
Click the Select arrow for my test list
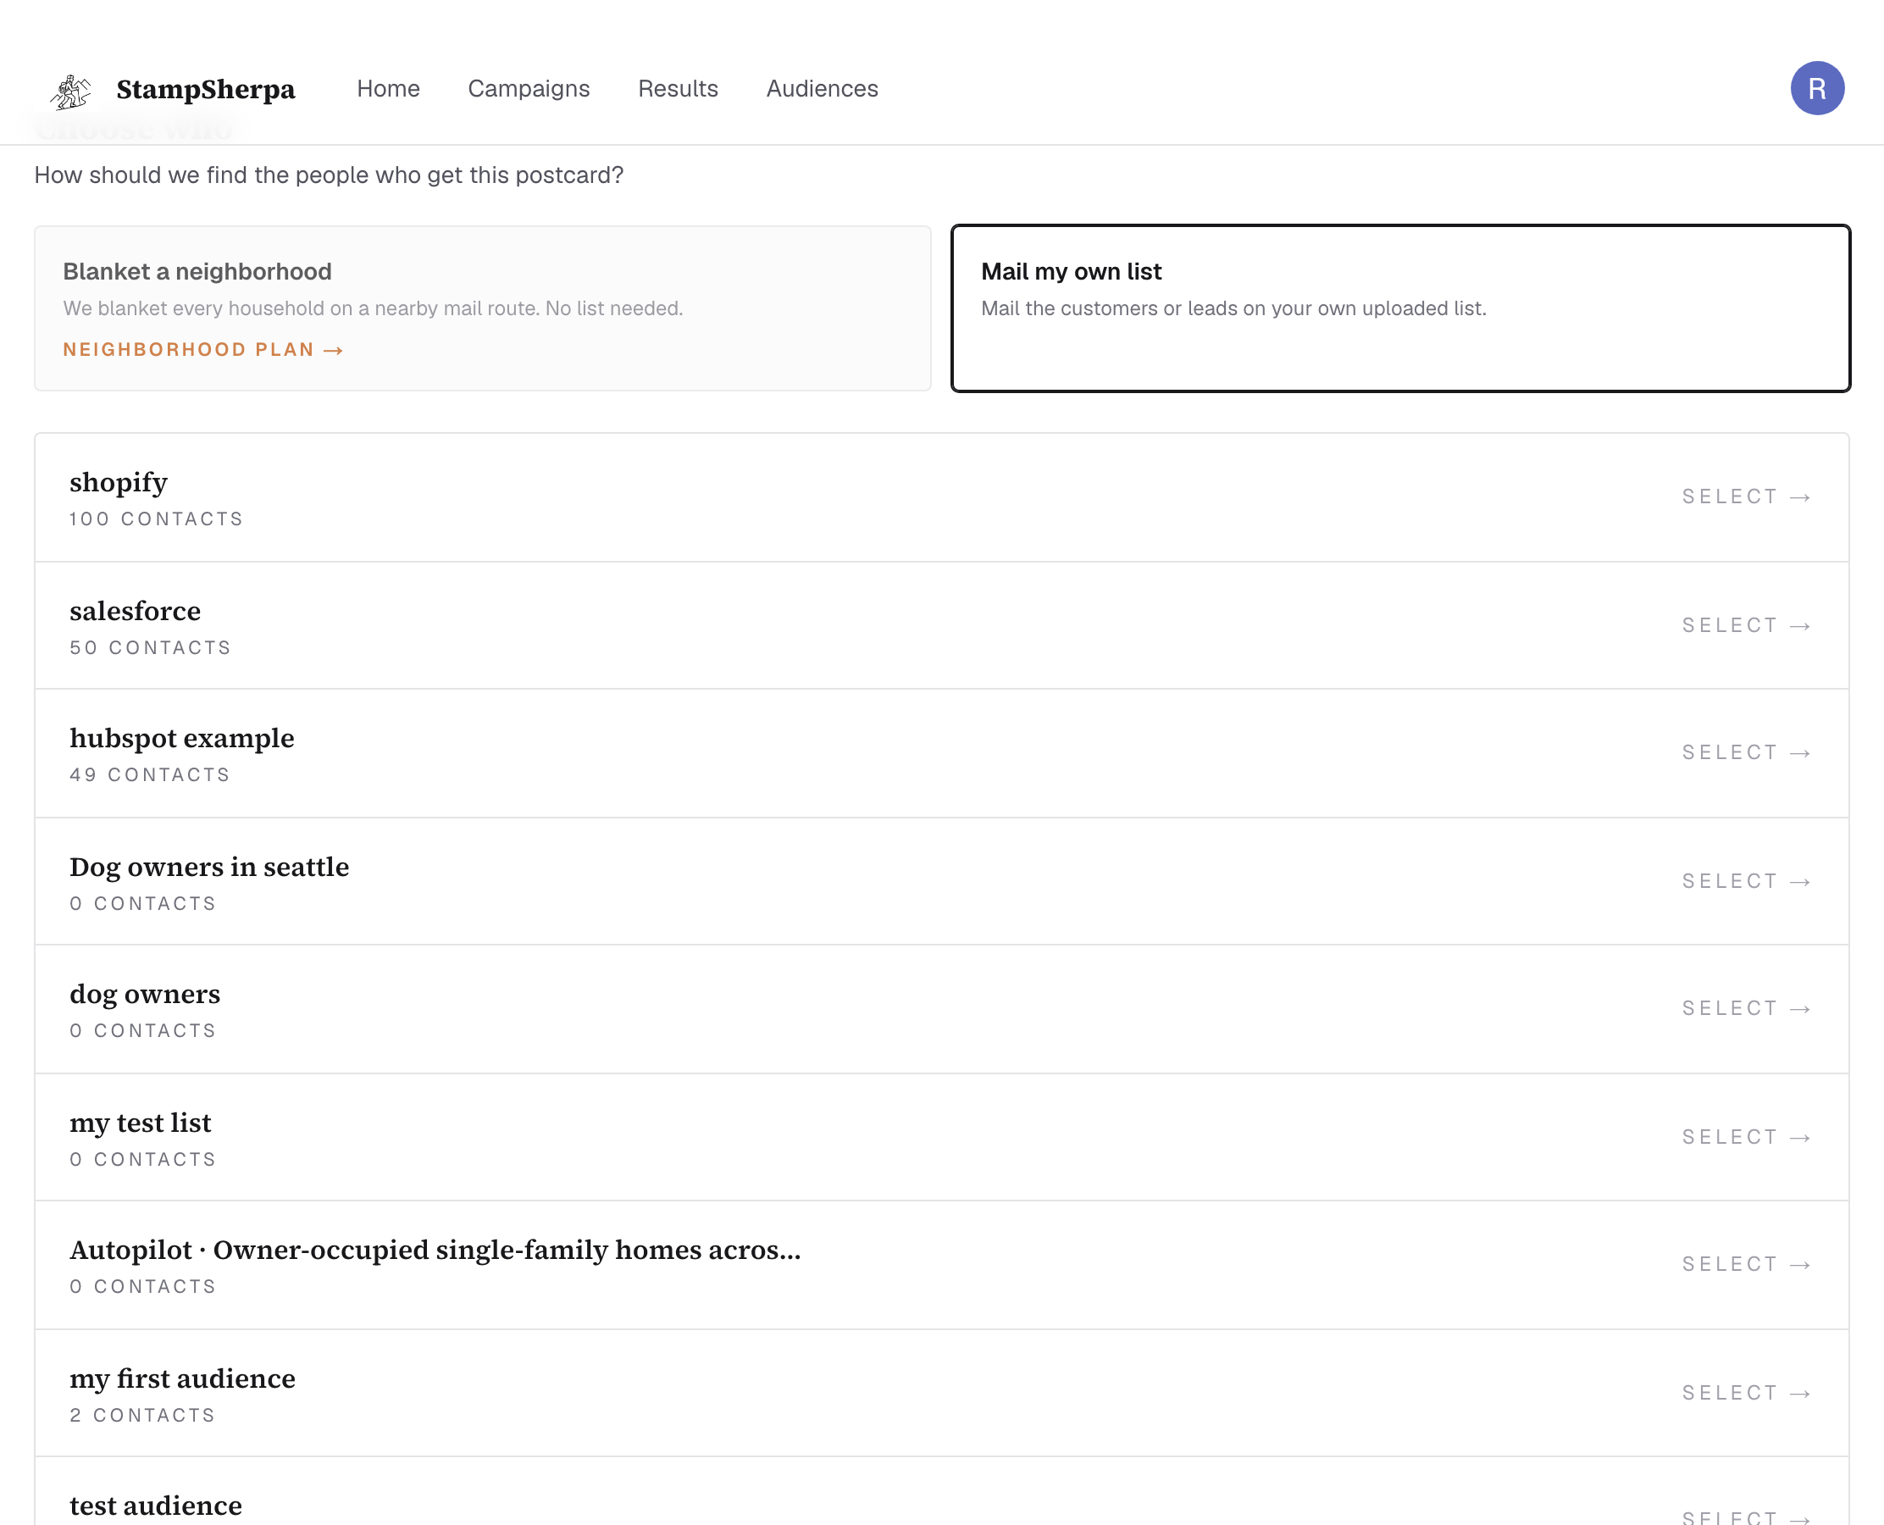(x=1799, y=1138)
